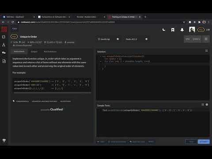Open the Node version dropdown
The image size is (212, 159).
(136, 39)
